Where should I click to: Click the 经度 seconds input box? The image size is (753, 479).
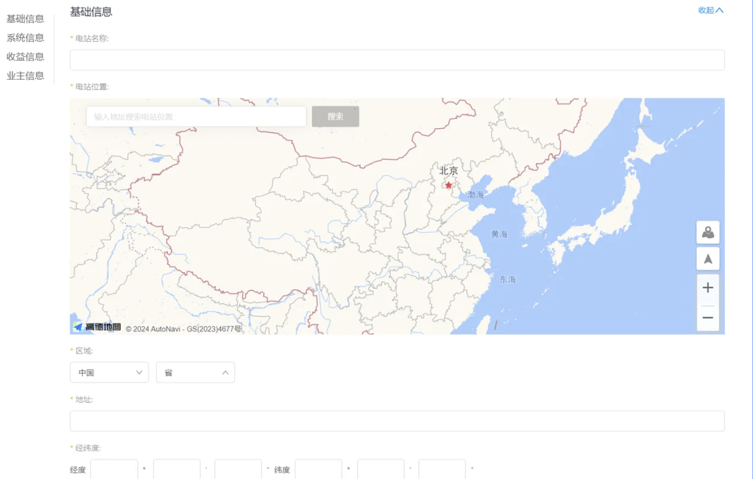click(x=238, y=469)
